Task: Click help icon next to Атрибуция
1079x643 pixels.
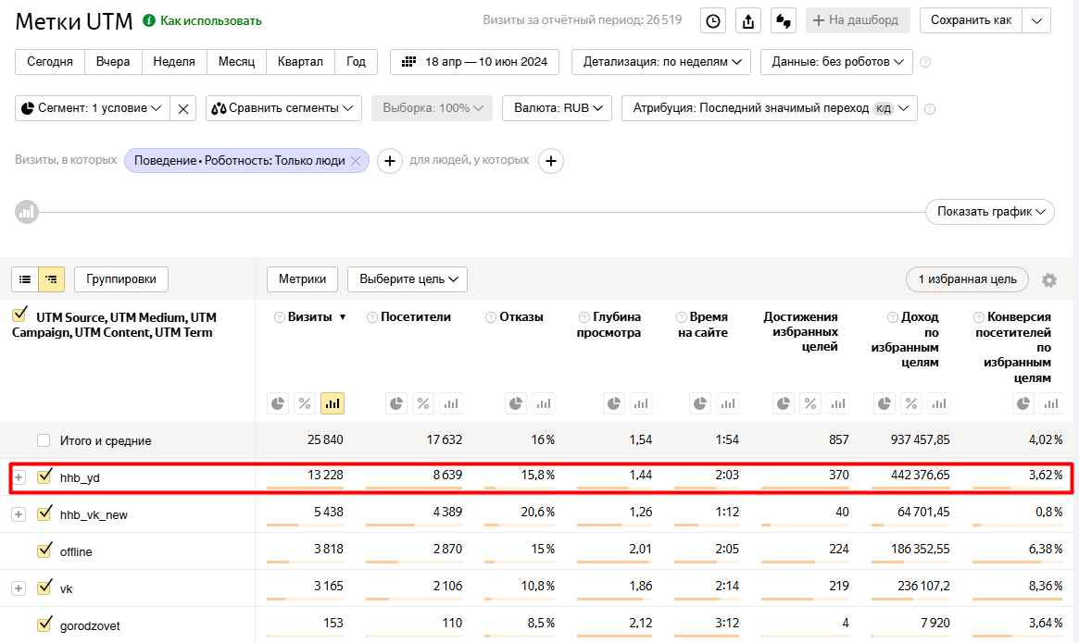Action: (930, 108)
